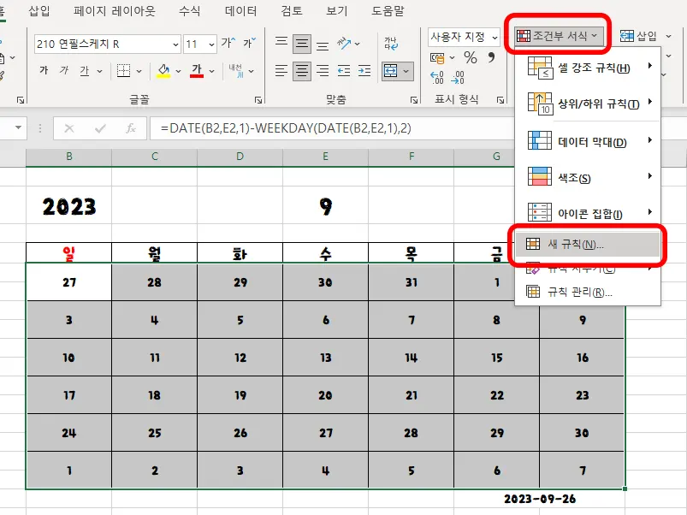This screenshot has height=515, width=687.
Task: Click the formula bar containing DATE formula
Action: point(342,126)
